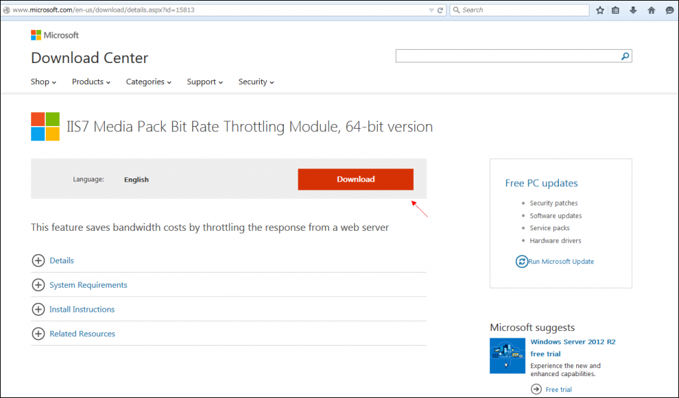Viewport: 679px width, 398px height.
Task: Expand the Details section
Action: point(38,260)
